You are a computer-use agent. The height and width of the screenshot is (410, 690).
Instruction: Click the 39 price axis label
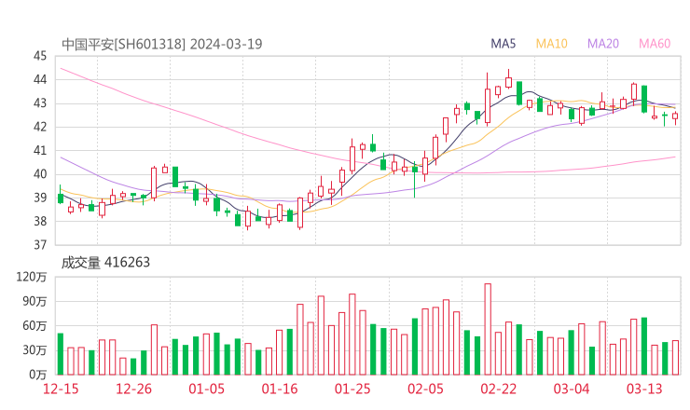click(x=40, y=198)
